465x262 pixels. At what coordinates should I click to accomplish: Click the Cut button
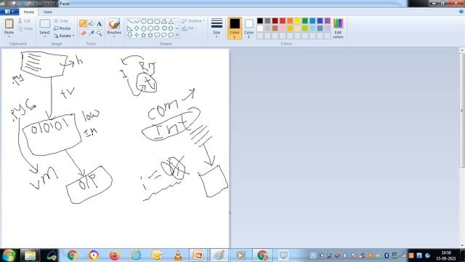pyautogui.click(x=24, y=21)
